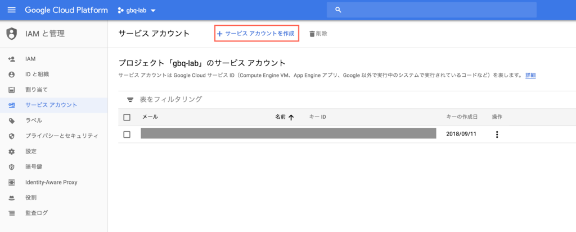Sort by the 名前 column header

[x=280, y=117]
